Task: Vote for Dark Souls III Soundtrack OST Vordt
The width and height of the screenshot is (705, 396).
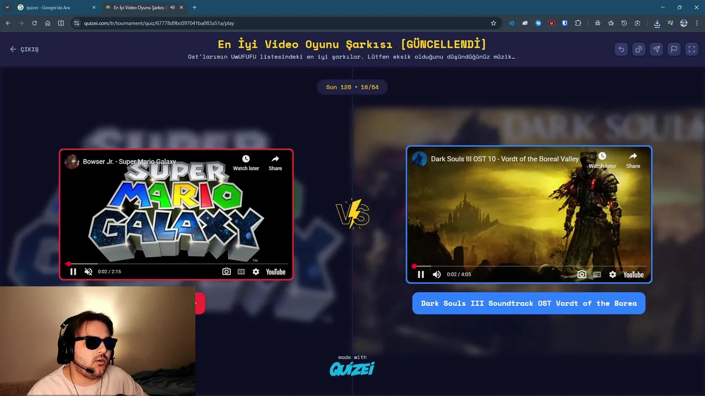Action: (529, 303)
